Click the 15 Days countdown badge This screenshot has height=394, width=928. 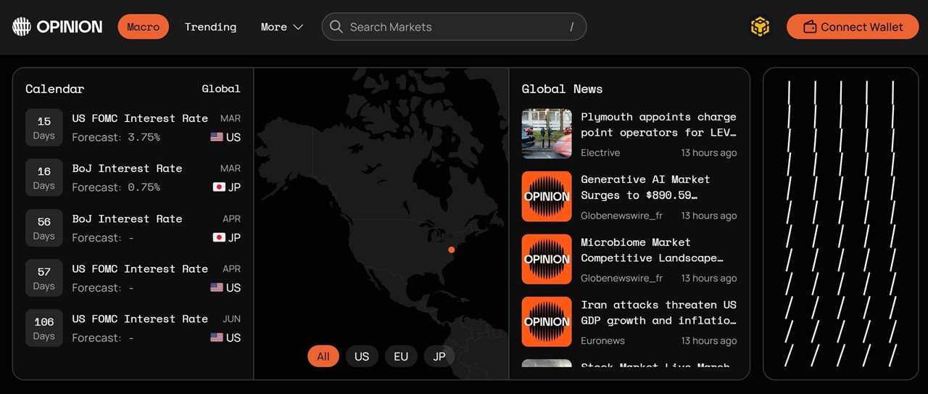click(x=44, y=128)
